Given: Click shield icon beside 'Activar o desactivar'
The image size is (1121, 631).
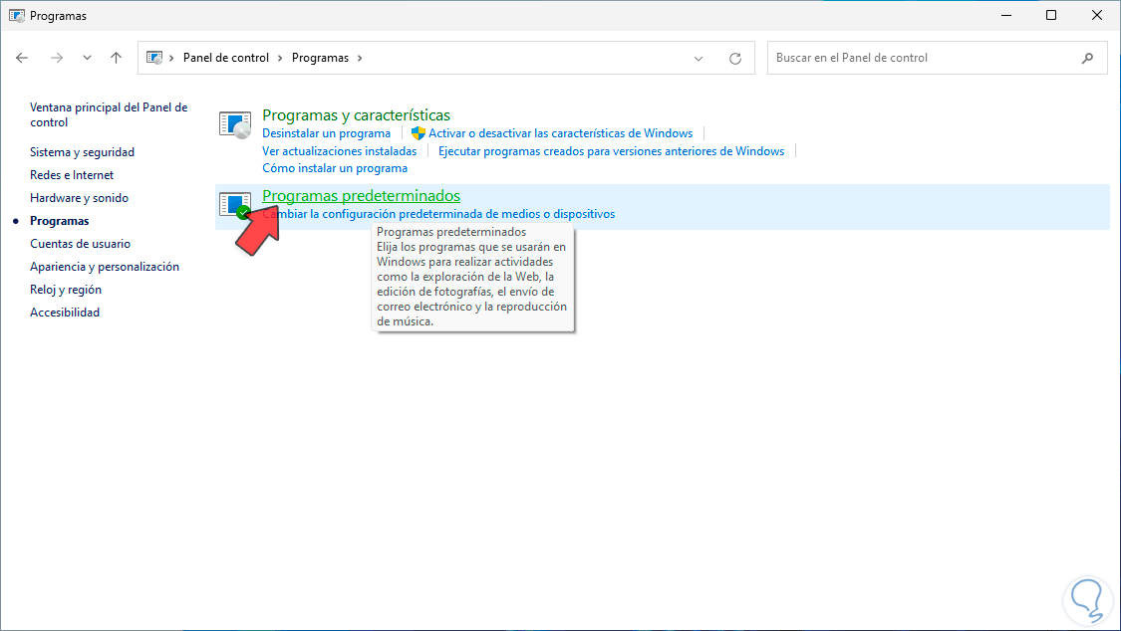Looking at the screenshot, I should [419, 133].
